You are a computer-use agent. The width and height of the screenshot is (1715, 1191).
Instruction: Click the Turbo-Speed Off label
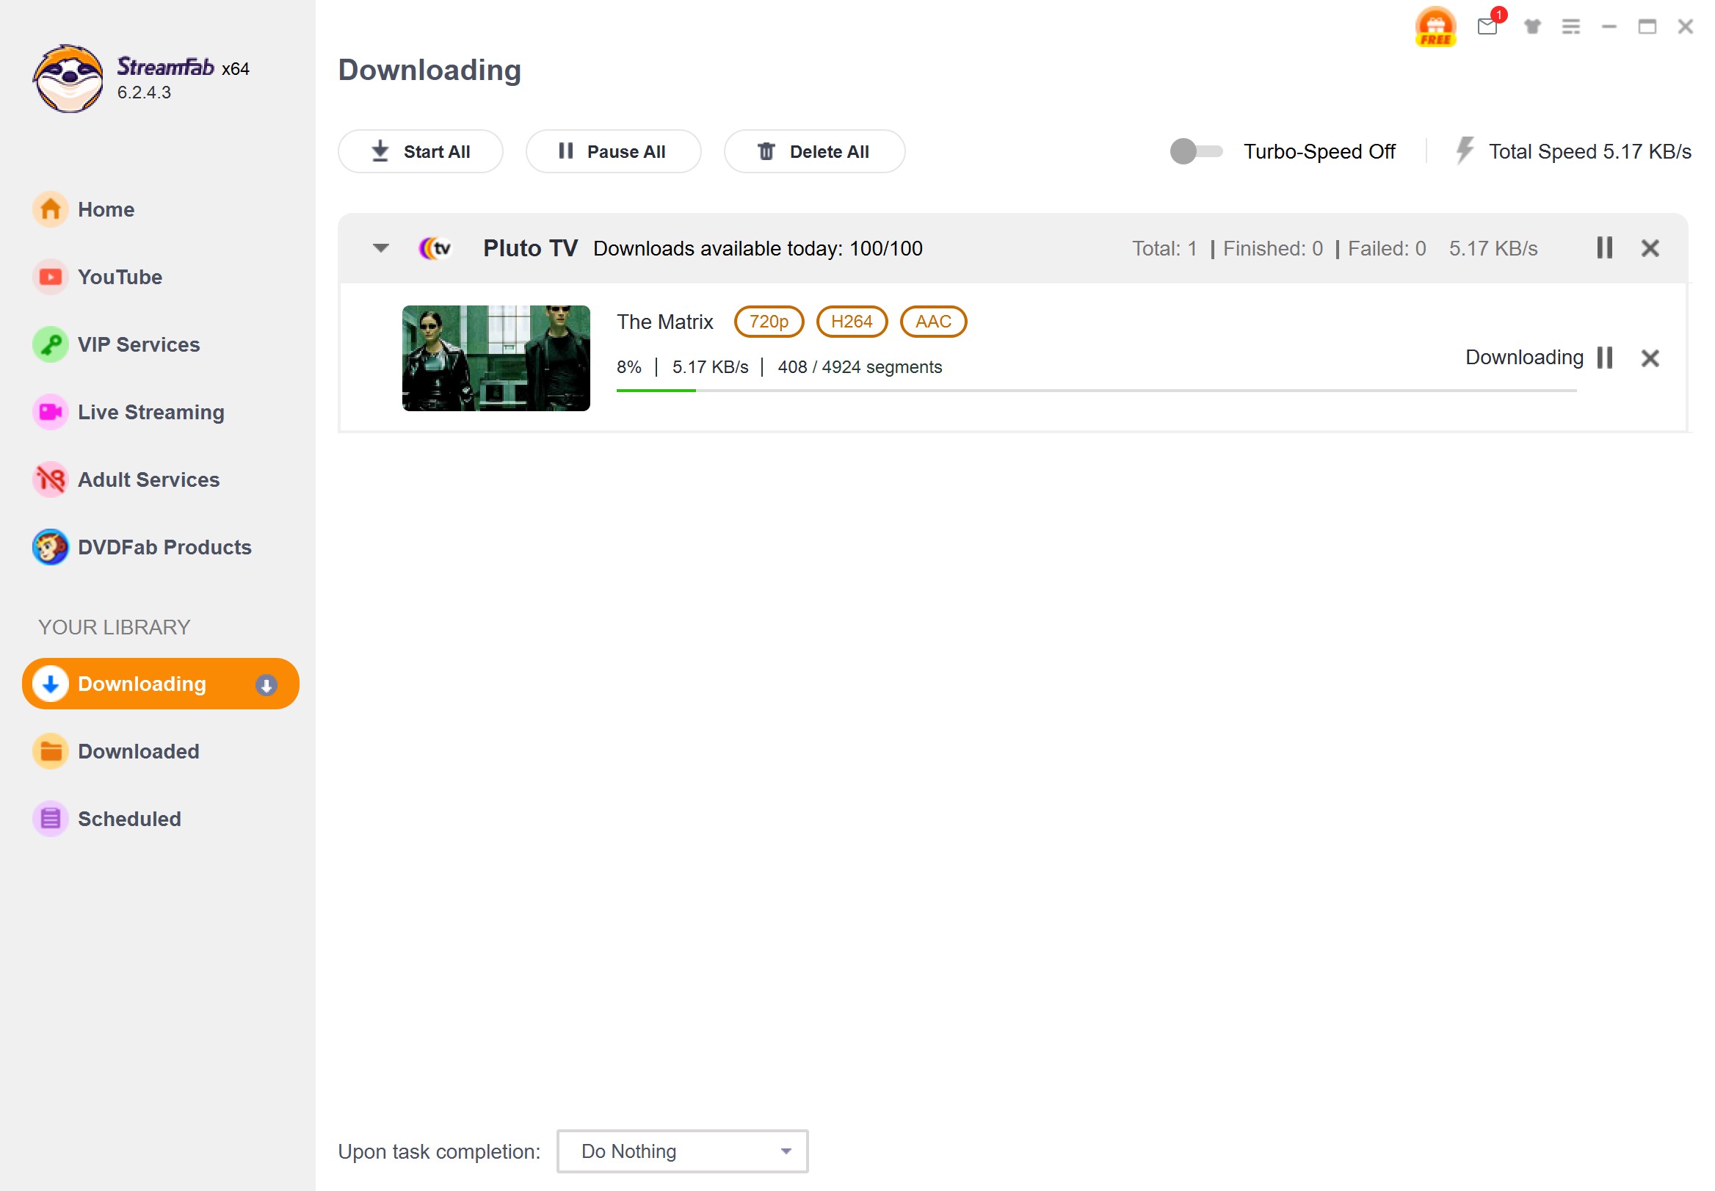click(1318, 151)
